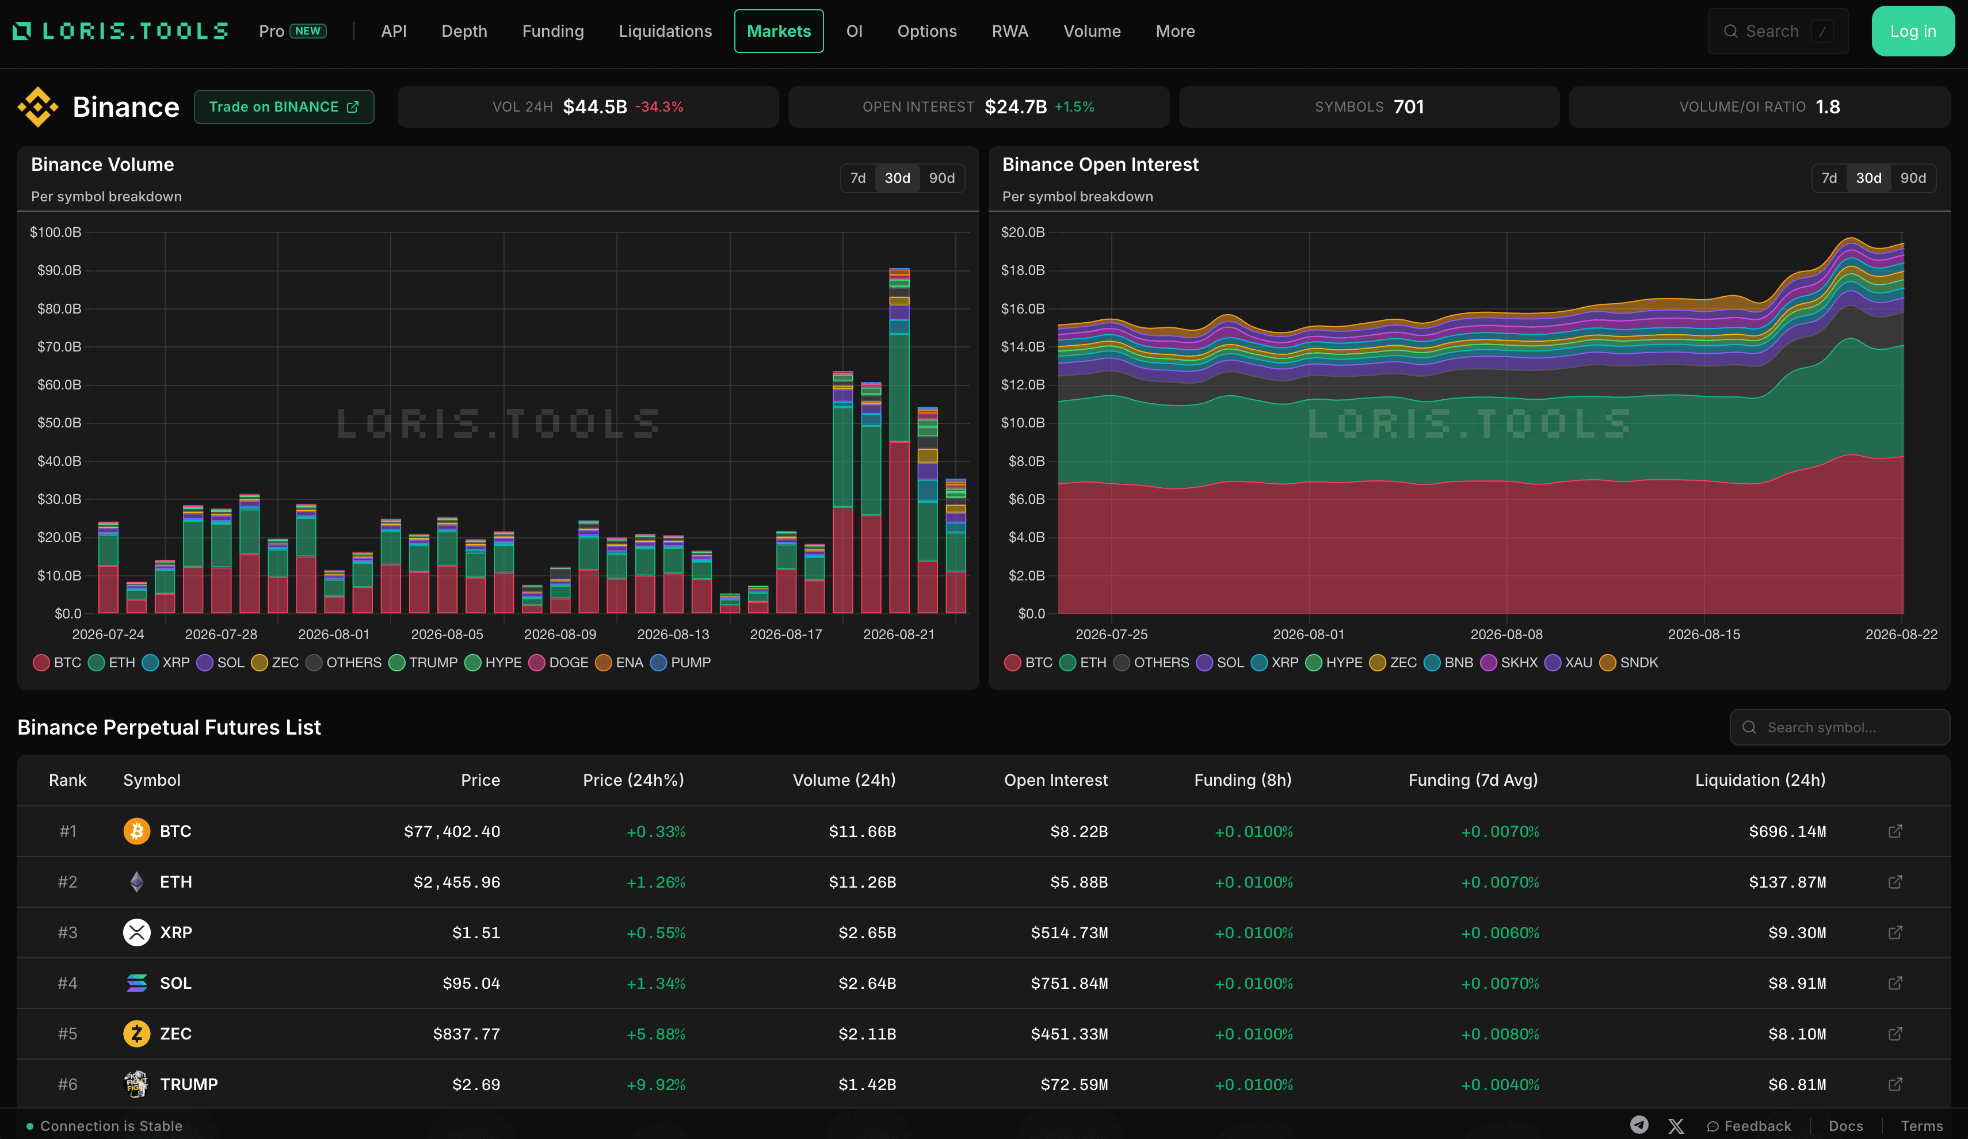Sort table by Open Interest column
1968x1139 pixels.
coord(1056,780)
